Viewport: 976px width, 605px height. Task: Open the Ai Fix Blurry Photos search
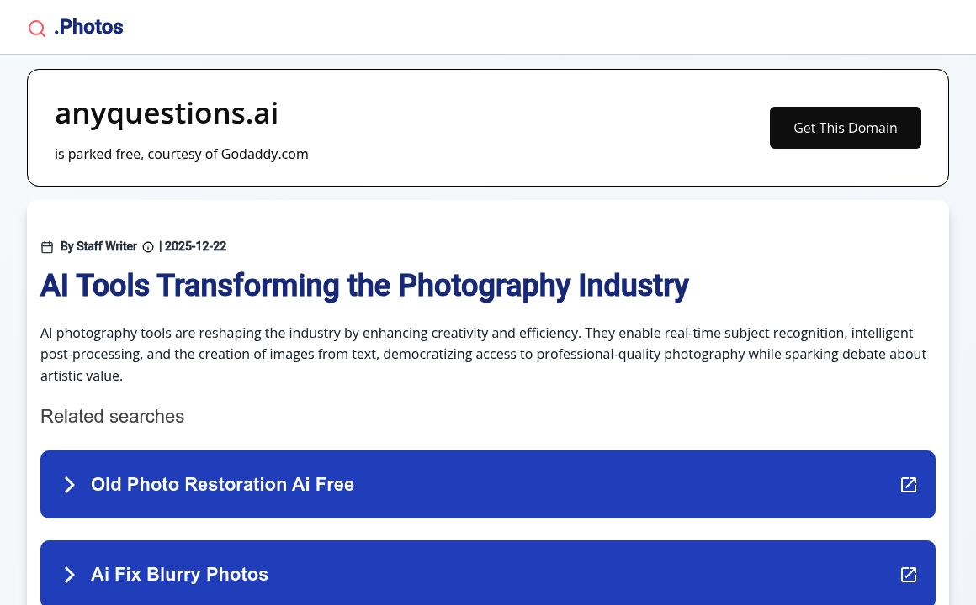179,575
